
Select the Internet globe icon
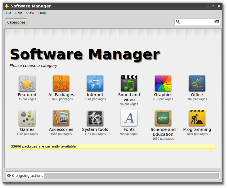coord(95,83)
